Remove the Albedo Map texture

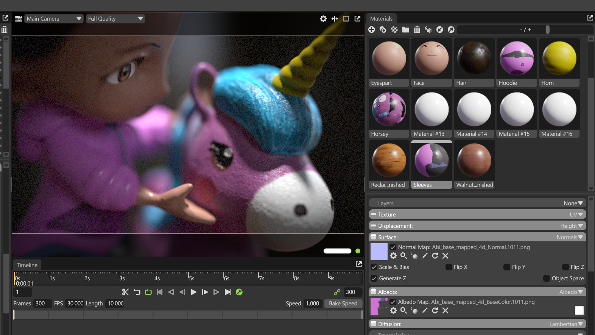pyautogui.click(x=445, y=310)
